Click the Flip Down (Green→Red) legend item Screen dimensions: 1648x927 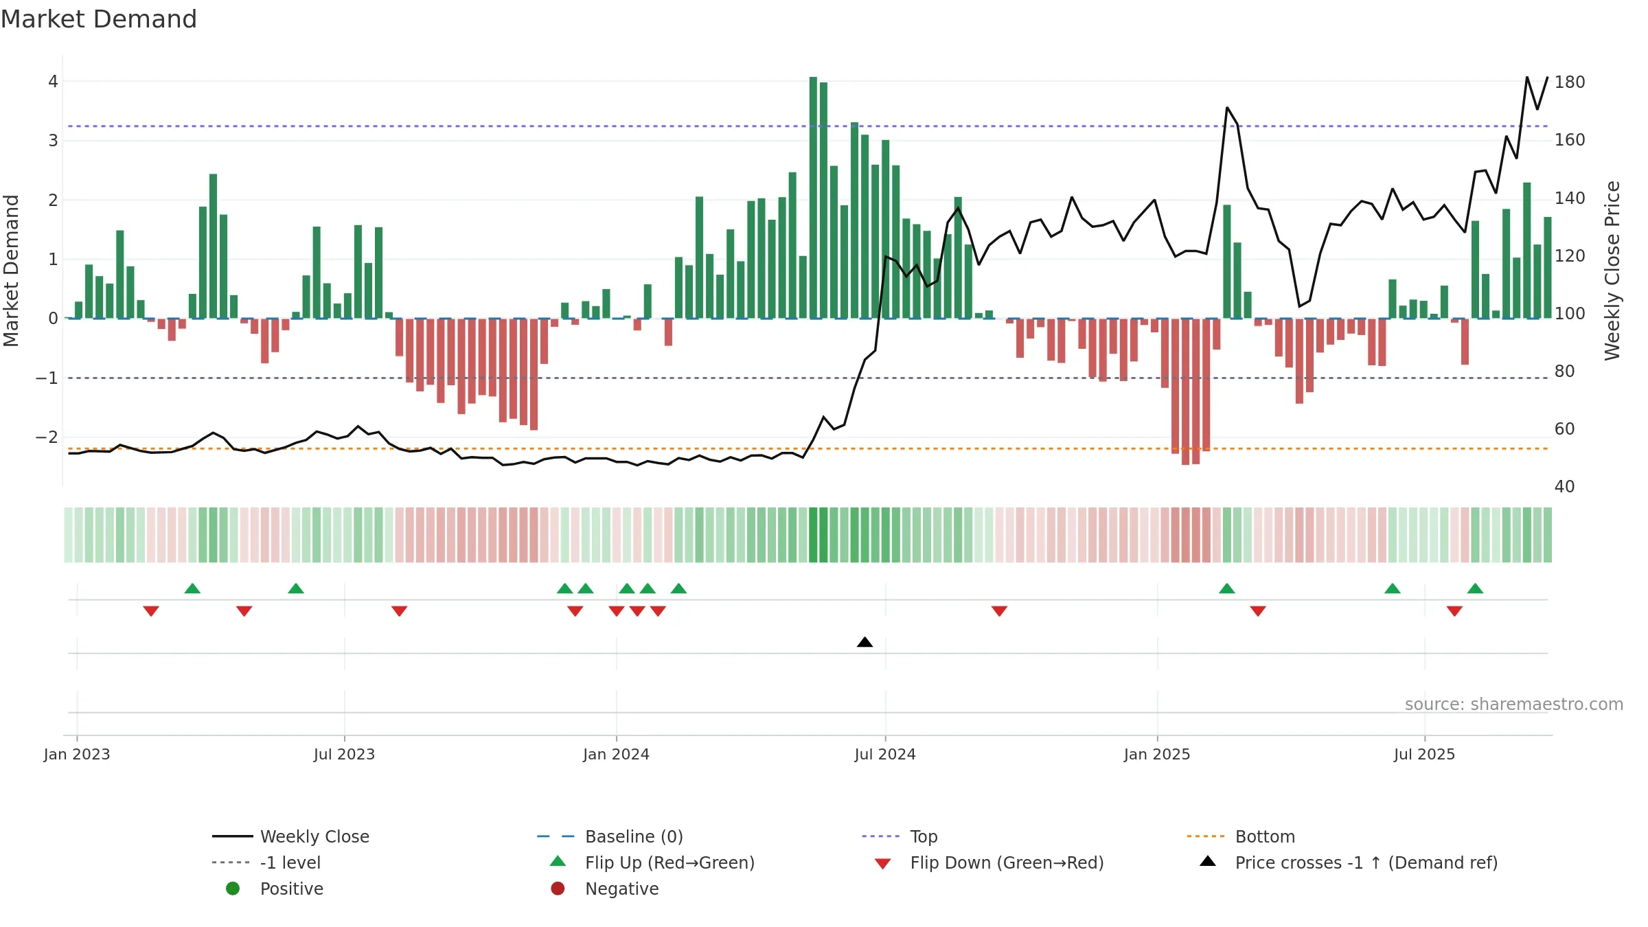(x=989, y=862)
